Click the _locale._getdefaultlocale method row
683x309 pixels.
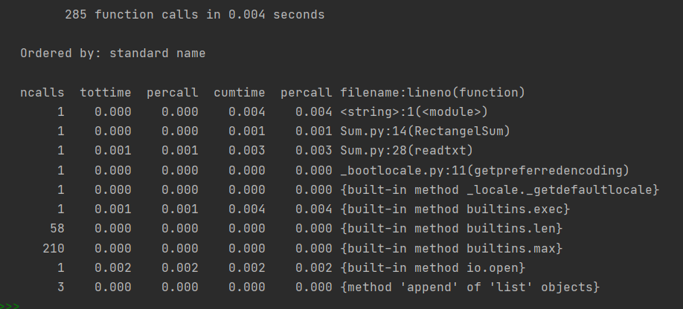point(499,189)
